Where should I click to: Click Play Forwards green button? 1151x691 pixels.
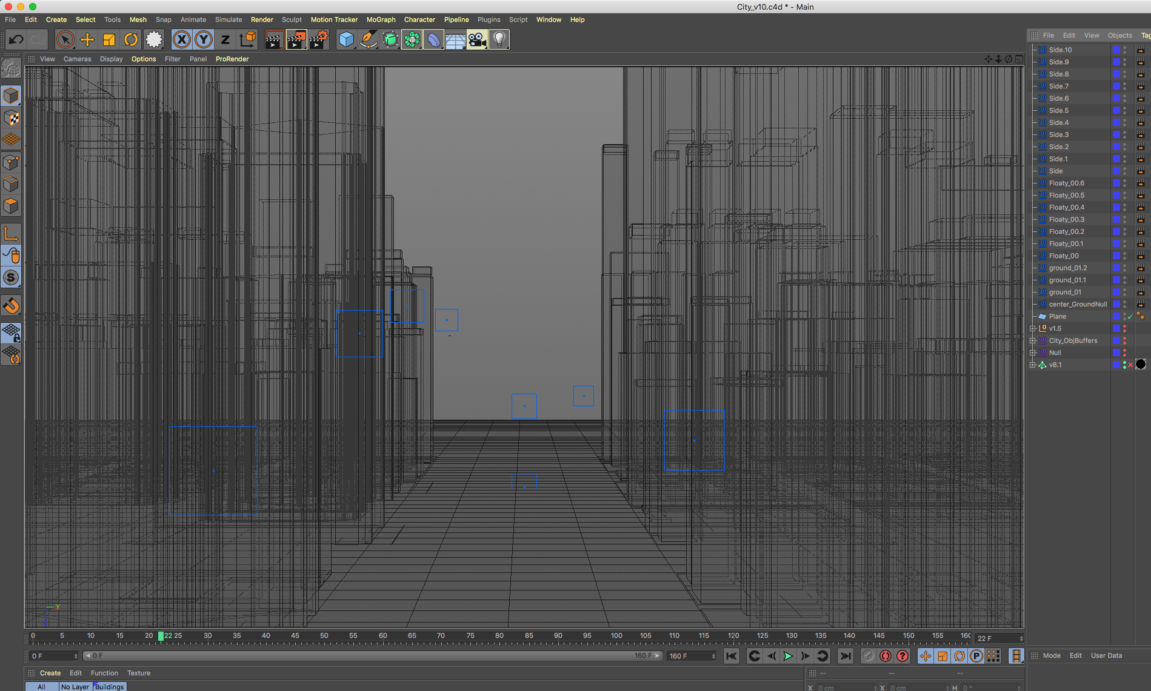pos(788,656)
